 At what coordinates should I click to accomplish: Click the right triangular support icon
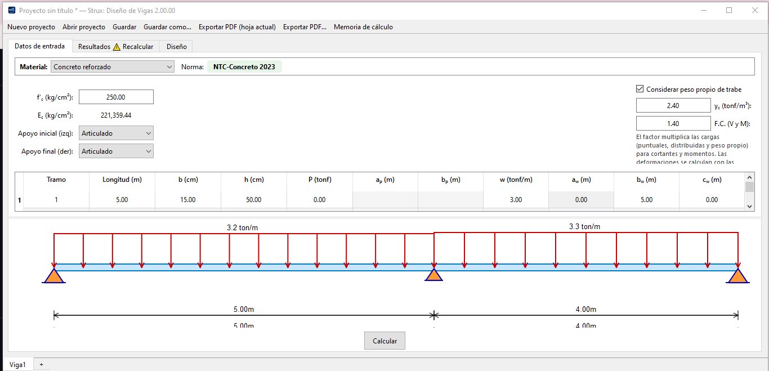737,275
